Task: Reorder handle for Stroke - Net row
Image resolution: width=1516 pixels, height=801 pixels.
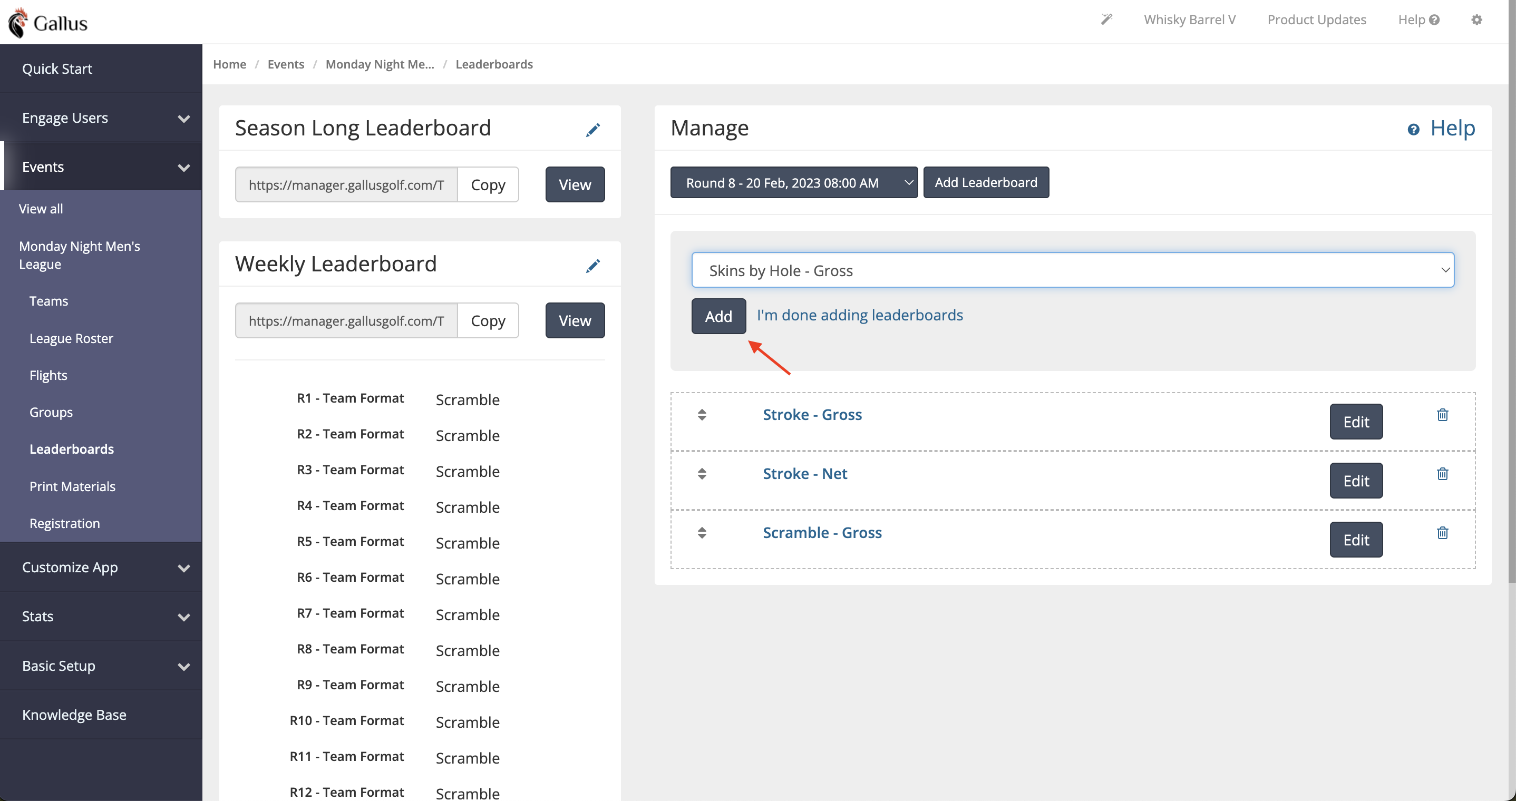Action: [x=702, y=473]
